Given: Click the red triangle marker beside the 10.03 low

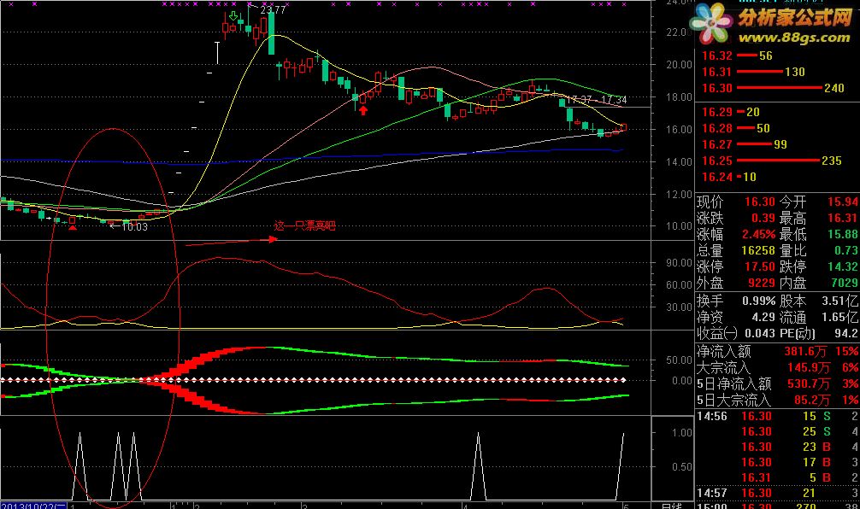Looking at the screenshot, I should click(x=73, y=227).
